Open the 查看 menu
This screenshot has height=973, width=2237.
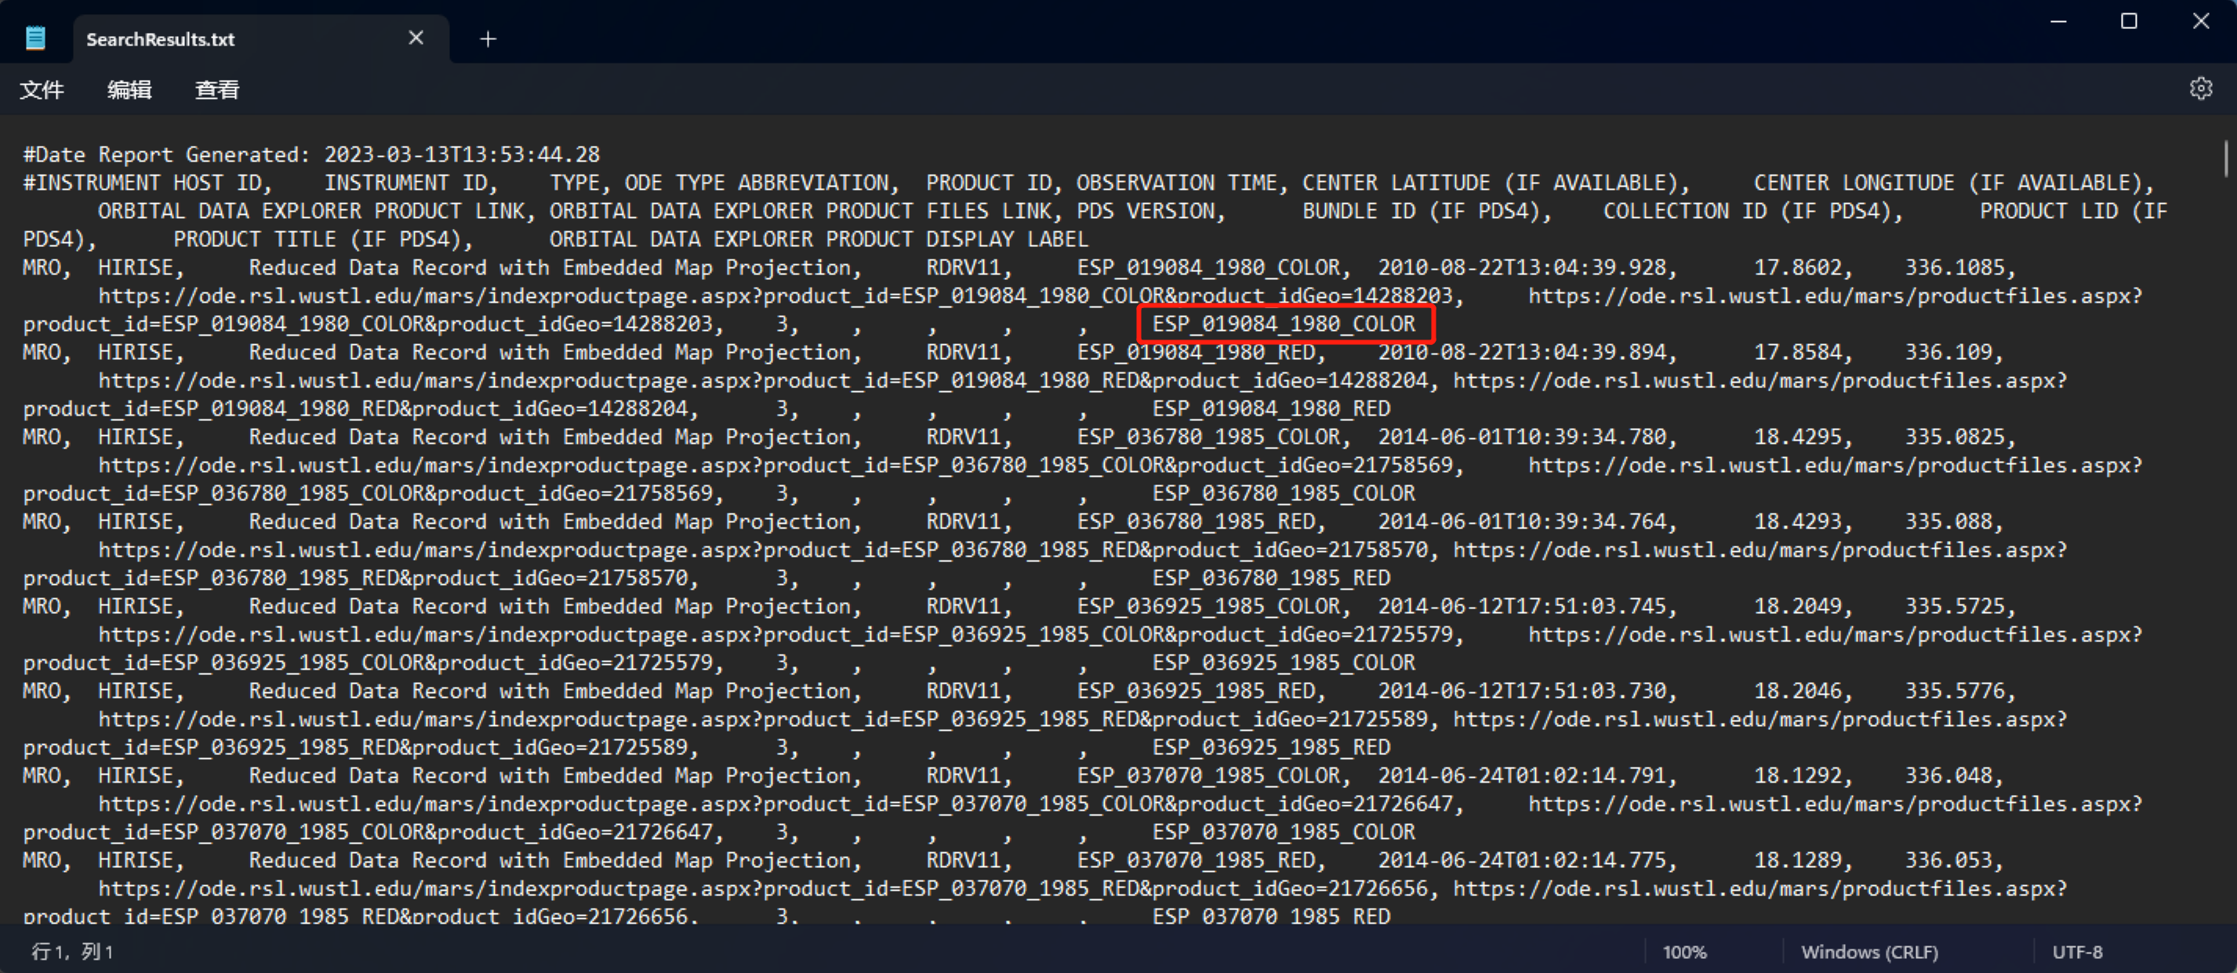pyautogui.click(x=216, y=89)
